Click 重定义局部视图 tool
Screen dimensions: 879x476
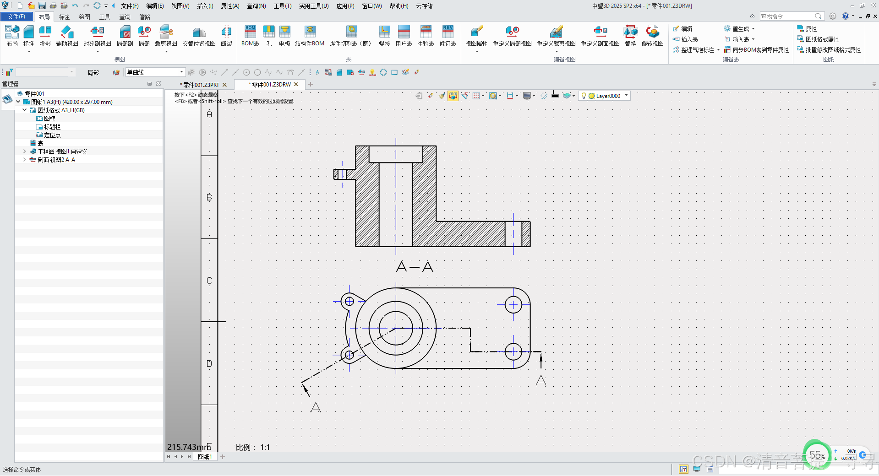click(x=512, y=36)
